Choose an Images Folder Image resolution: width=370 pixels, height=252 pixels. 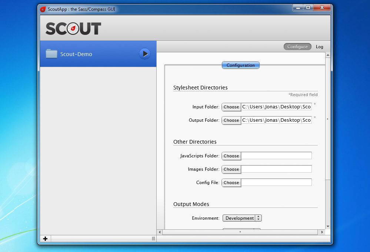(231, 169)
